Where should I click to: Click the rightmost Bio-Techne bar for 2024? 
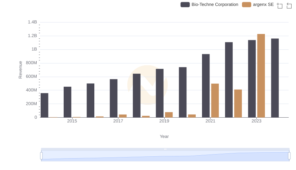[x=275, y=78]
